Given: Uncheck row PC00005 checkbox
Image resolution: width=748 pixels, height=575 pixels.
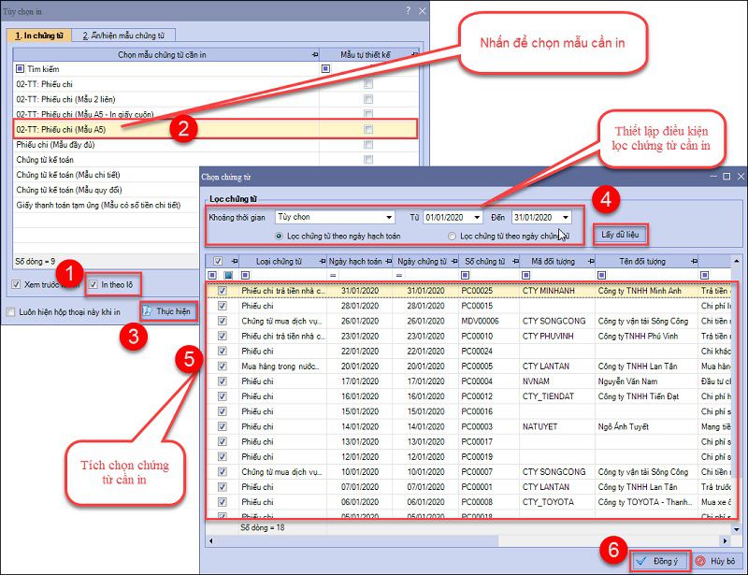Looking at the screenshot, I should [x=223, y=366].
